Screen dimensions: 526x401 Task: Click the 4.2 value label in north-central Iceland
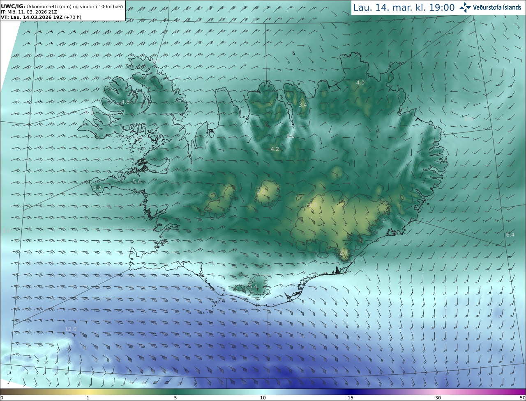point(275,149)
